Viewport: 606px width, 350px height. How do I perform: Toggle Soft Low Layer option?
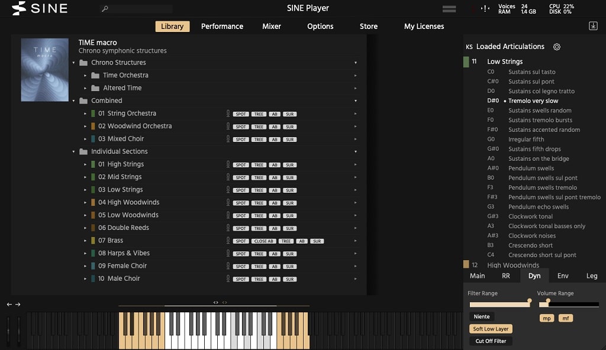click(491, 329)
